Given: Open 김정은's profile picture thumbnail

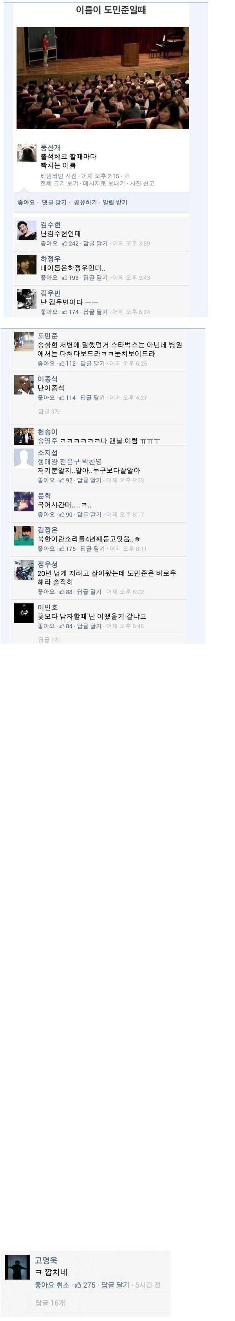Looking at the screenshot, I should tap(23, 536).
